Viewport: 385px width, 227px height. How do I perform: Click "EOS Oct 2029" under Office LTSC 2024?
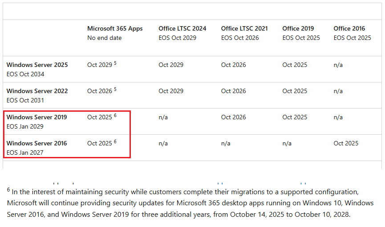click(x=177, y=38)
